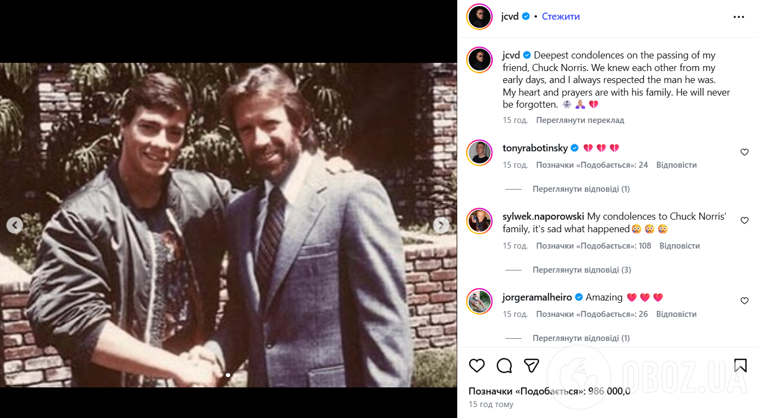Like jorgeramalheiro's comment
Viewport: 758px width, 418px height.
pyautogui.click(x=744, y=301)
